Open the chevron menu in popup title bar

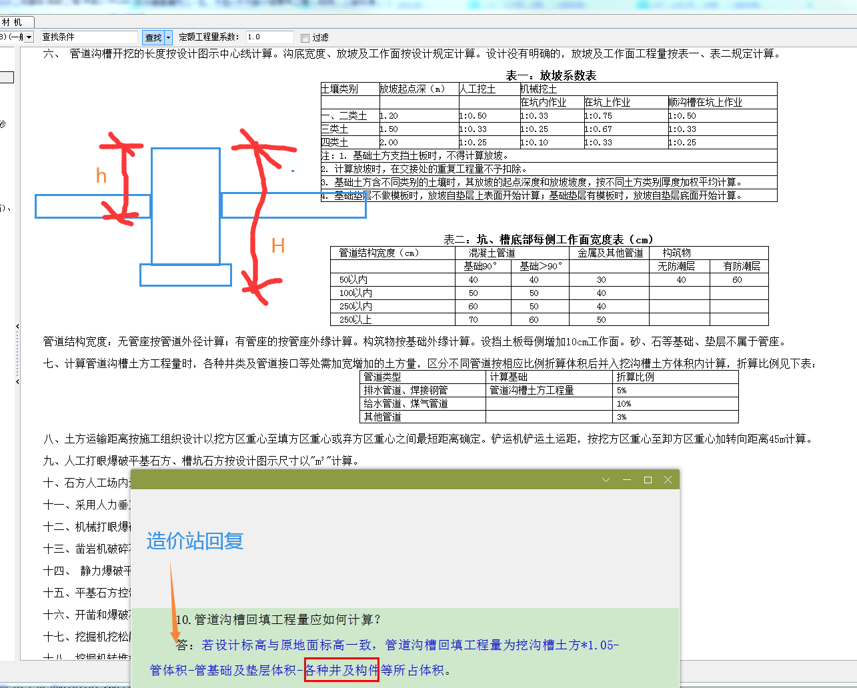click(606, 480)
